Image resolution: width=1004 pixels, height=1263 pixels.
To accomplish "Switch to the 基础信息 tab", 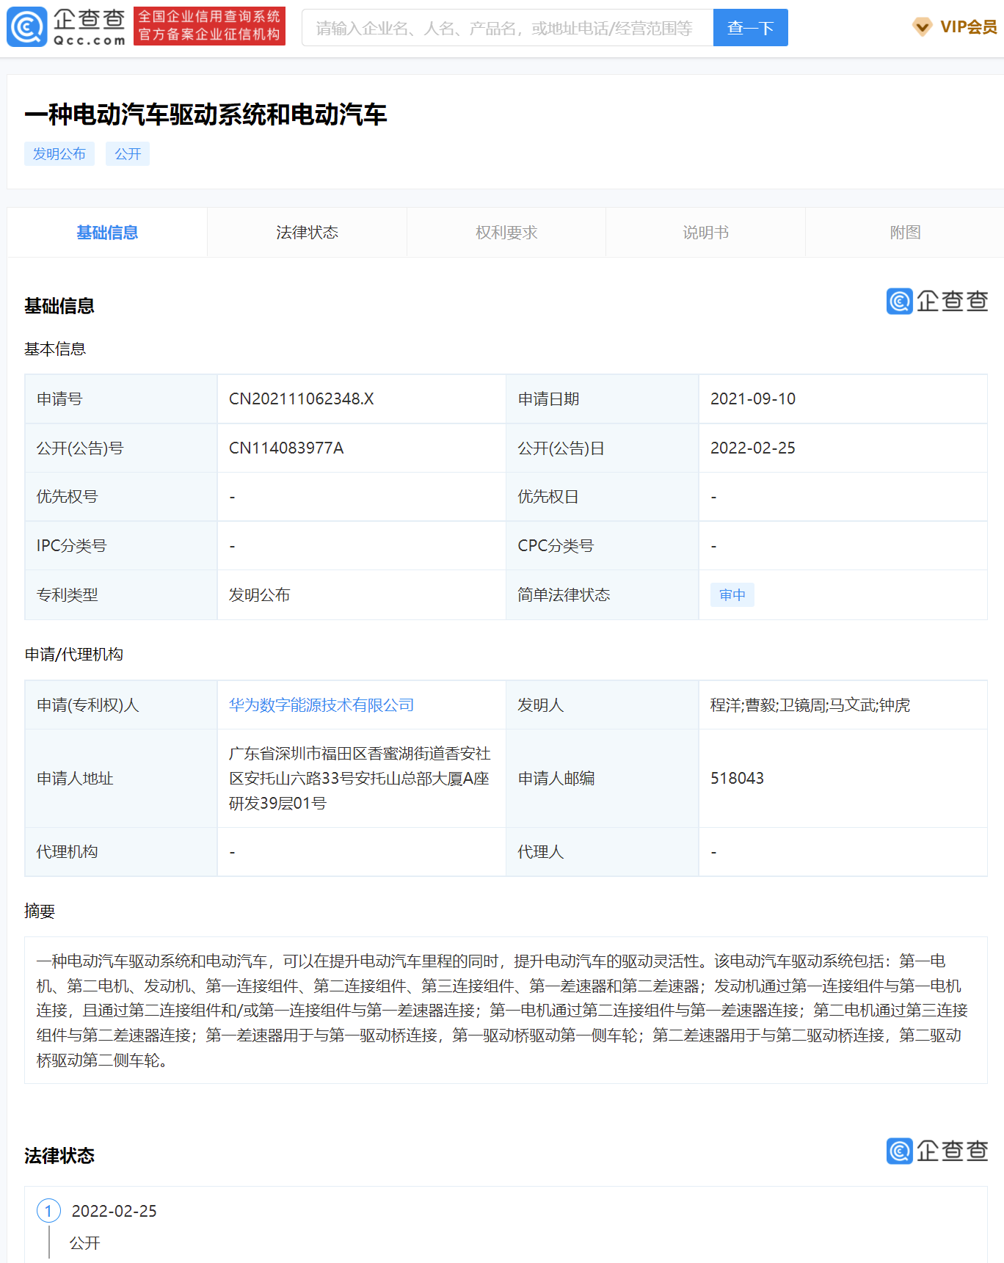I will point(107,233).
